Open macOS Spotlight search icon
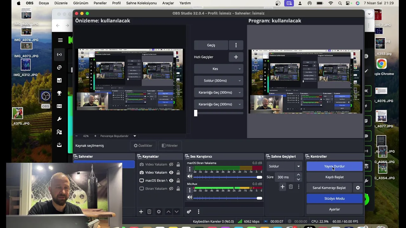 coord(340,3)
